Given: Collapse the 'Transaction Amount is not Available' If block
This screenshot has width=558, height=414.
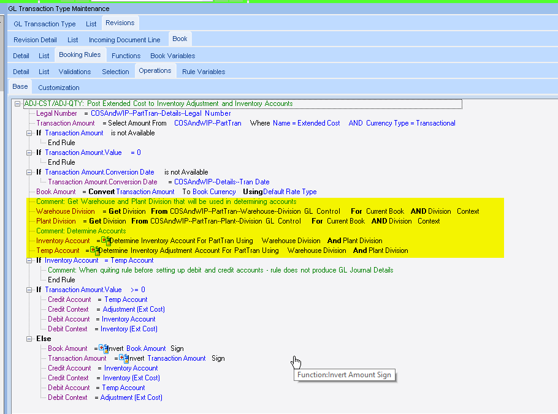Looking at the screenshot, I should 29,133.
